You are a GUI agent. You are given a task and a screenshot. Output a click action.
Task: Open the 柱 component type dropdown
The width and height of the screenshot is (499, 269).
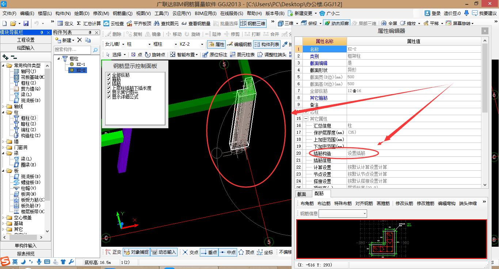click(149, 44)
